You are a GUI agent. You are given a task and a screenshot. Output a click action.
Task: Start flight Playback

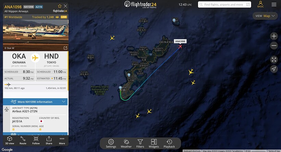169,143
